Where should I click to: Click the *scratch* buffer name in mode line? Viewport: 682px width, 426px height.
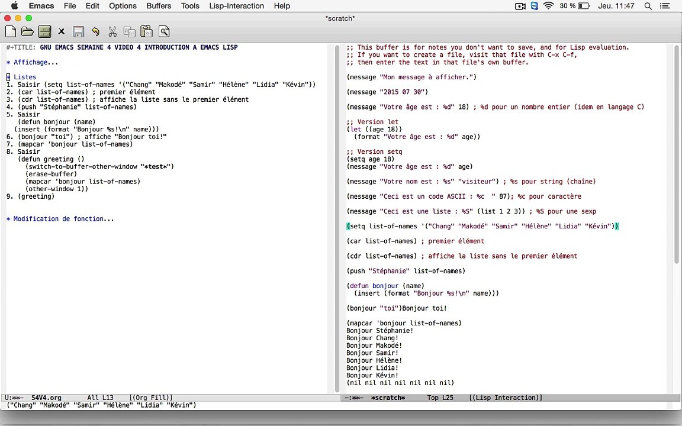coord(388,398)
